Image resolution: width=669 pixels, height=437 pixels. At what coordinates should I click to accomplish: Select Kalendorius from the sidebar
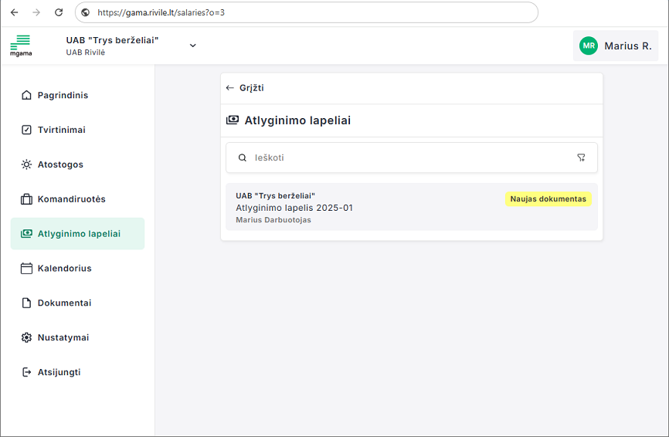[64, 268]
